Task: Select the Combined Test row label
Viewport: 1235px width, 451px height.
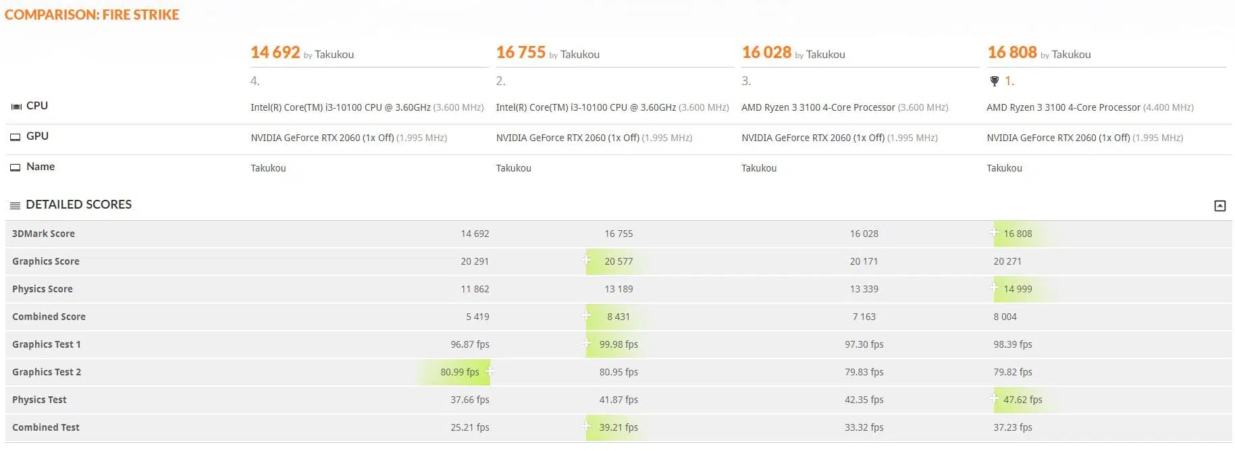Action: click(46, 427)
